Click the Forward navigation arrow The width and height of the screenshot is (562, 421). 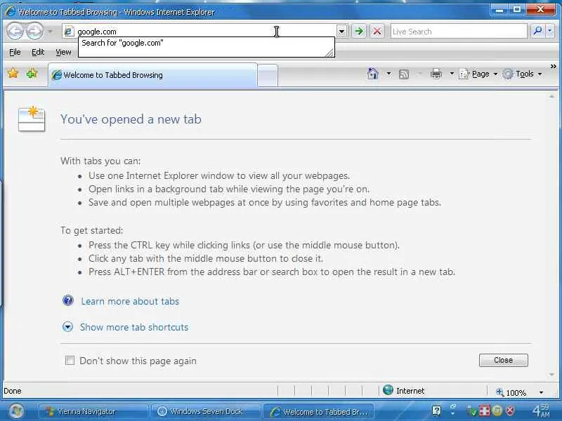click(34, 31)
